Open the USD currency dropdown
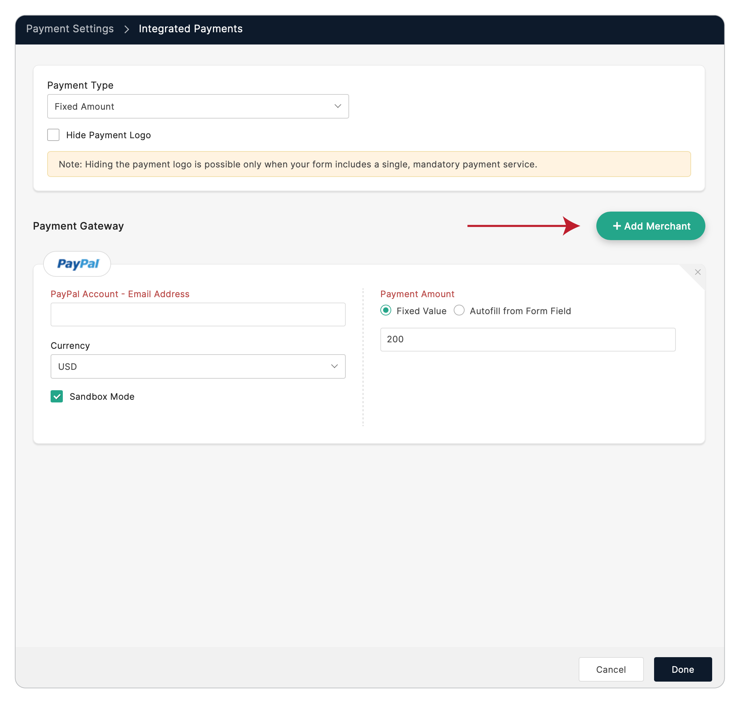740x703 pixels. click(197, 366)
